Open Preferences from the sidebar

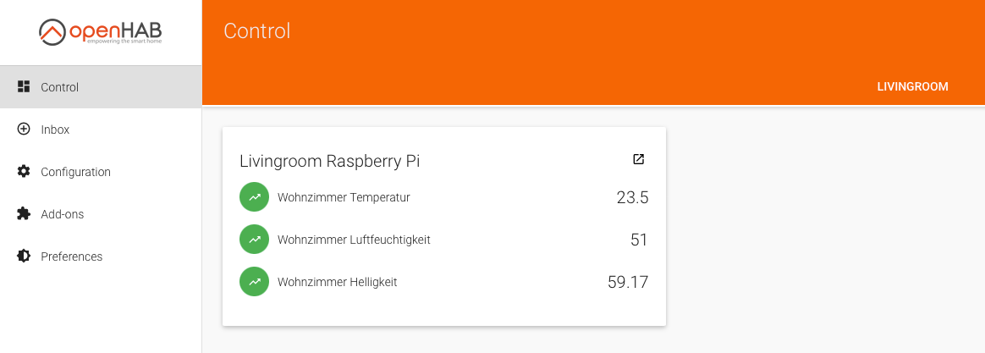click(72, 256)
